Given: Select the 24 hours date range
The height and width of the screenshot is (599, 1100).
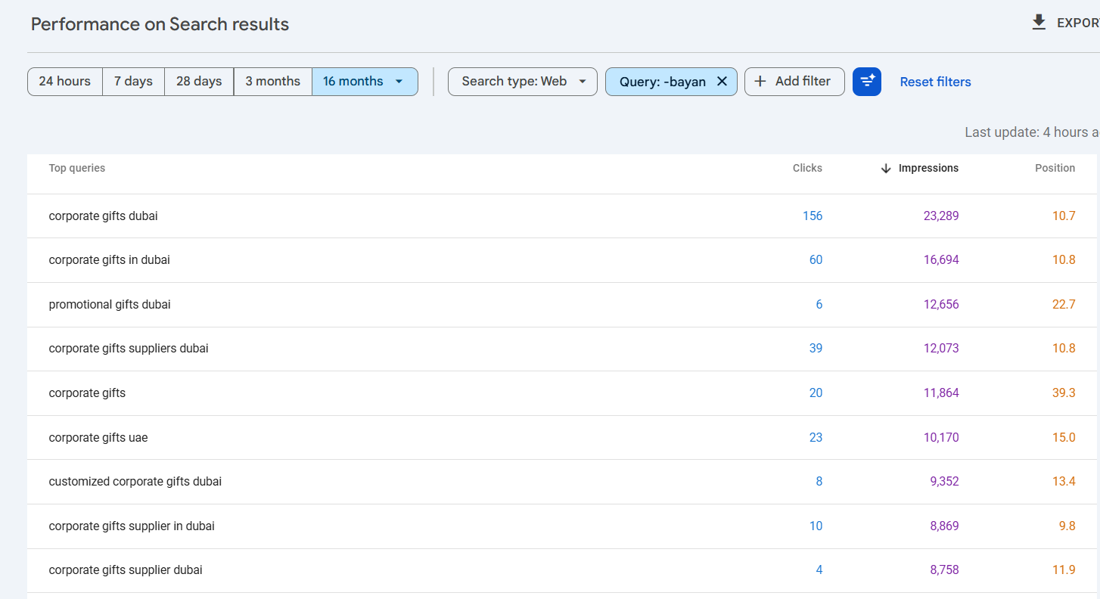Looking at the screenshot, I should coord(65,82).
